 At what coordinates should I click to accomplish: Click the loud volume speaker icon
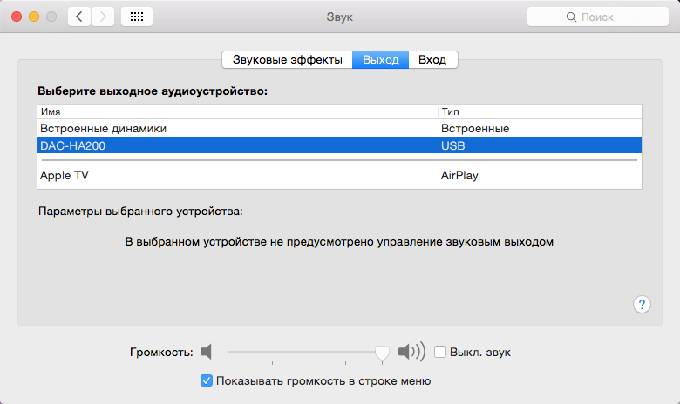411,352
